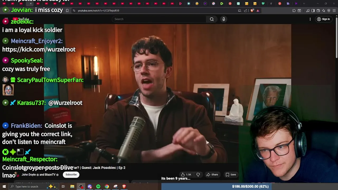This screenshot has height=190, width=338.
Task: Click the Sign in button
Action: coord(323,19)
